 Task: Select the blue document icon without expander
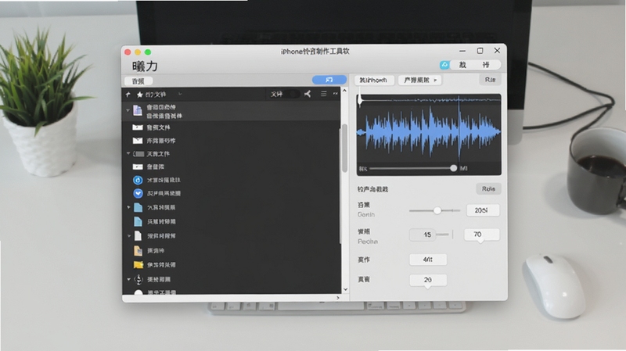click(138, 221)
